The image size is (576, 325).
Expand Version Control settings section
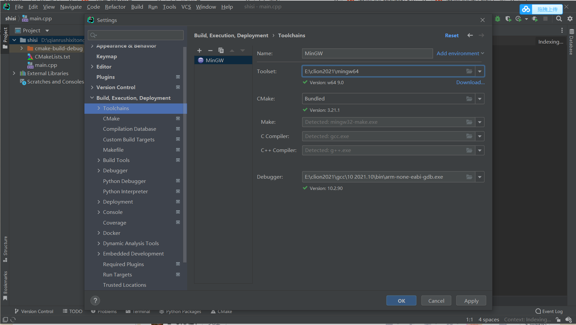pos(92,87)
